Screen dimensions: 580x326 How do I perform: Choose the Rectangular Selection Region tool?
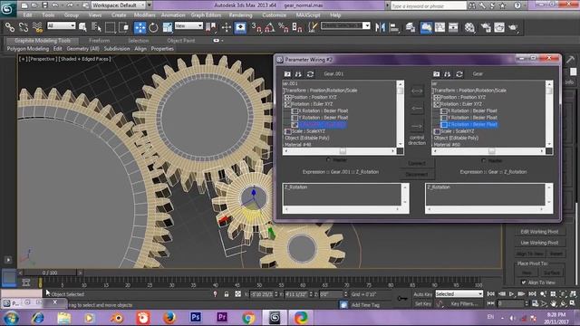tap(110, 27)
